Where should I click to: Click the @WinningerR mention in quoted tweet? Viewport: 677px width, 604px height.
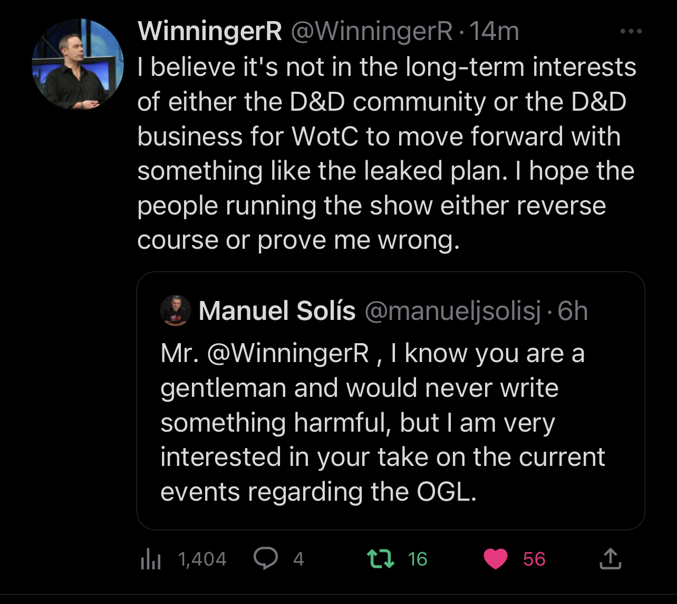(x=288, y=353)
